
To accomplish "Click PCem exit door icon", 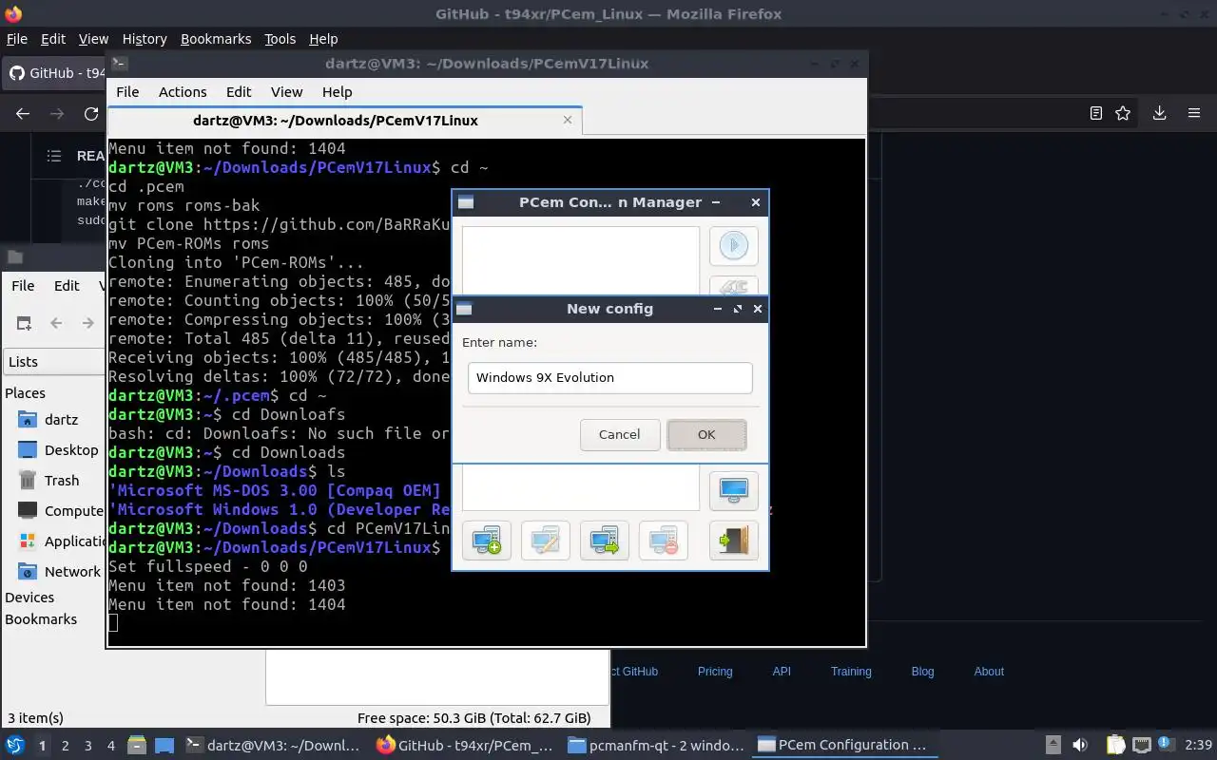I will 733,541.
